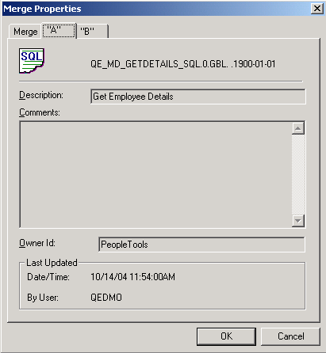Confirm with the OK button
The height and width of the screenshot is (353, 326).
coord(226,336)
